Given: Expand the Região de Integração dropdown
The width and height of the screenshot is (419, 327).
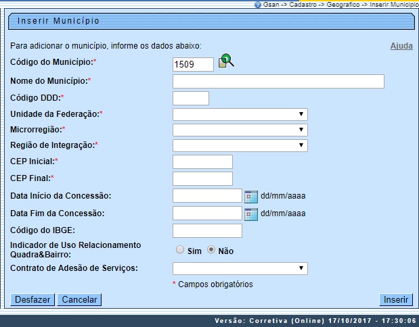Looking at the screenshot, I should click(x=240, y=145).
